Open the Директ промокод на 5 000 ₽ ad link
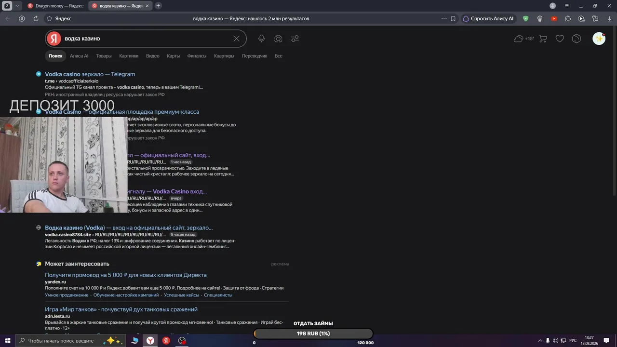 click(x=126, y=275)
